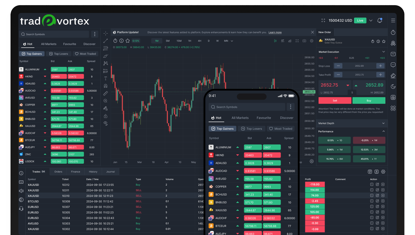Click the kebab menu beside desktop Search Symbols

(x=94, y=34)
